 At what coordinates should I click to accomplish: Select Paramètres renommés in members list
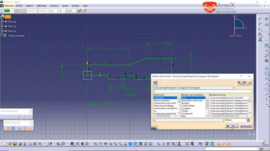click(x=192, y=101)
